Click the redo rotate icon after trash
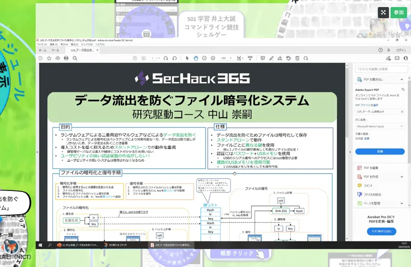Image resolution: width=411 pixels, height=267 pixels. click(306, 58)
